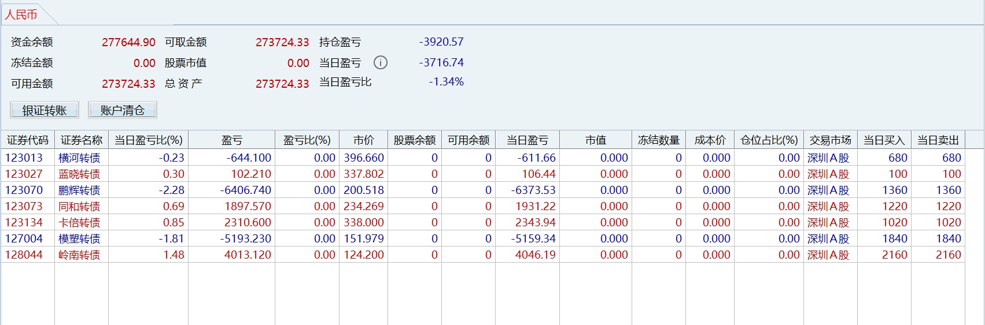Open the 银证转账 transfer button

45,110
